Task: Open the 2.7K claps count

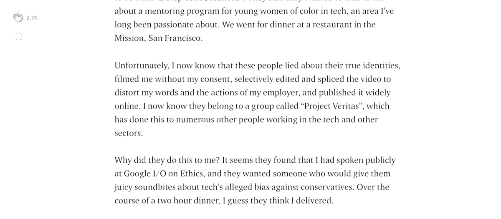Action: 32,18
